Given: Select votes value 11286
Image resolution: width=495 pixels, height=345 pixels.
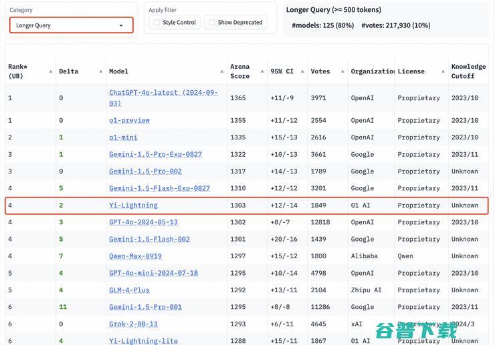Looking at the screenshot, I should coord(320,307).
